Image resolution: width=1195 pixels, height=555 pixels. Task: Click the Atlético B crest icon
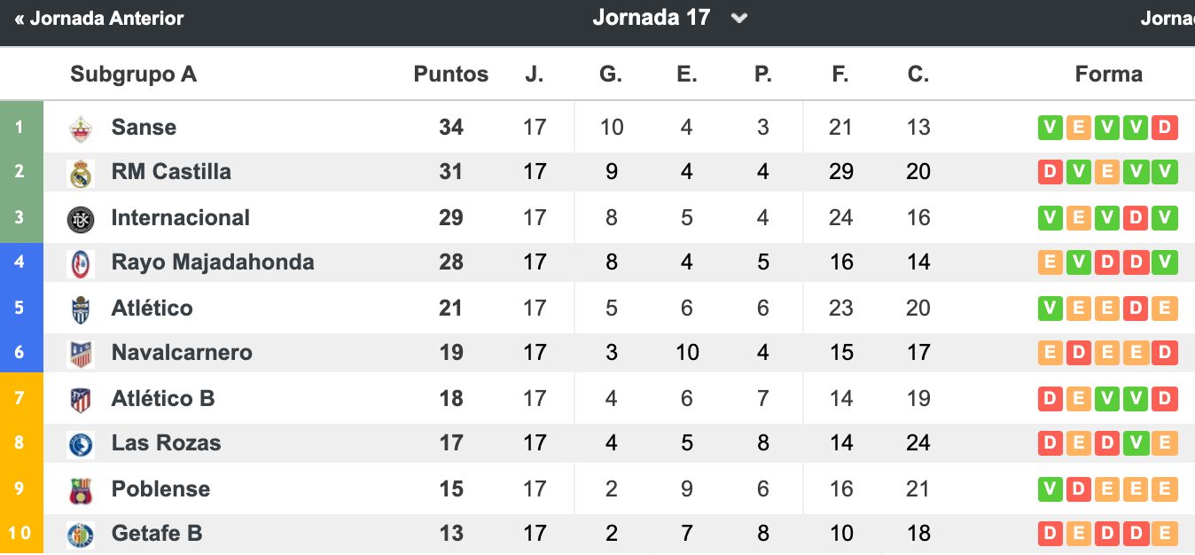(81, 399)
